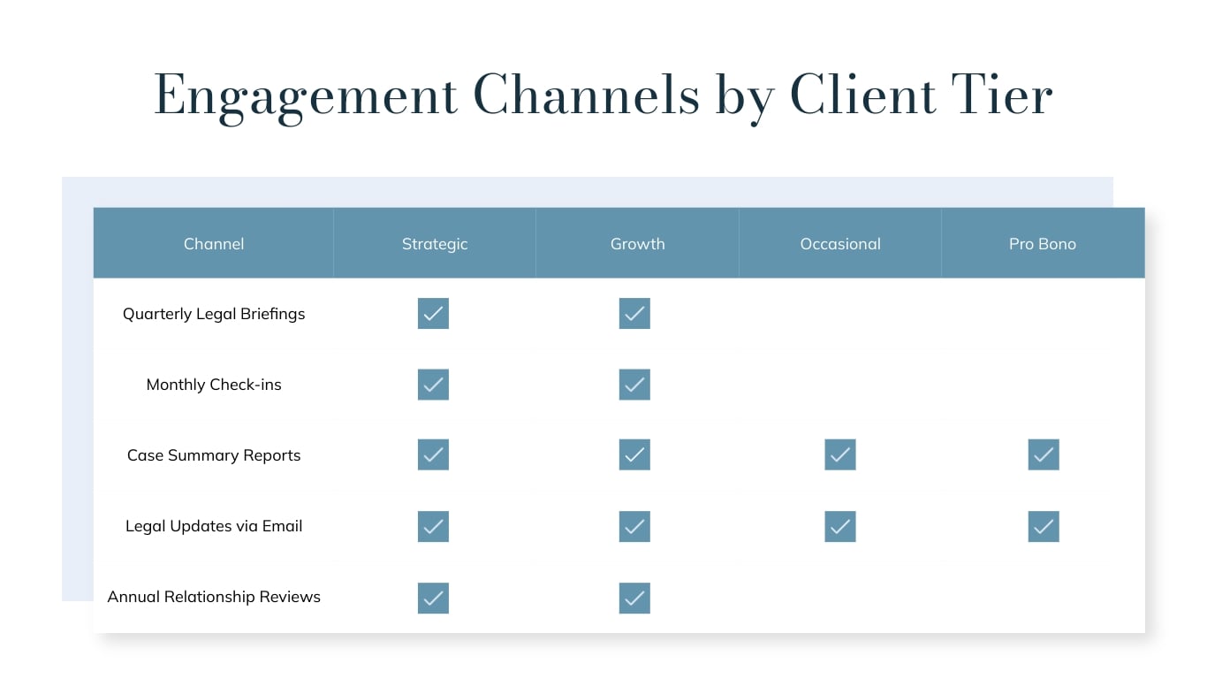Click Quarterly Legal Briefings checkmark under Strategic
The height and width of the screenshot is (679, 1207).
pos(433,314)
